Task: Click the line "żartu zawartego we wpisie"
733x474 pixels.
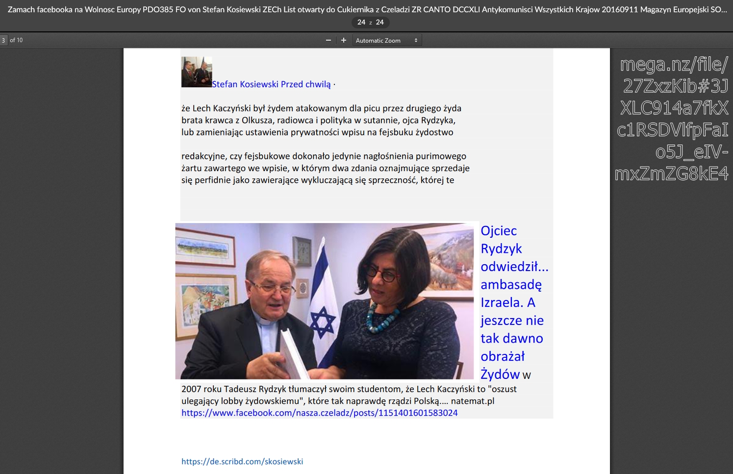Action: [x=326, y=168]
